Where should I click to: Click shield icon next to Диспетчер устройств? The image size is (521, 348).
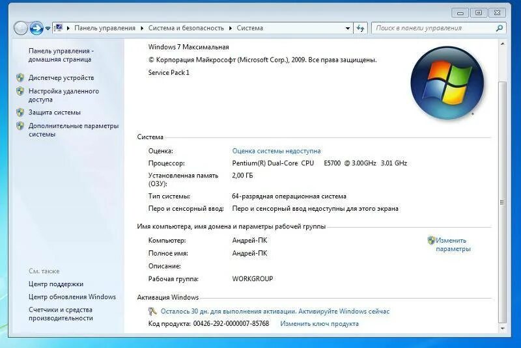click(x=20, y=77)
